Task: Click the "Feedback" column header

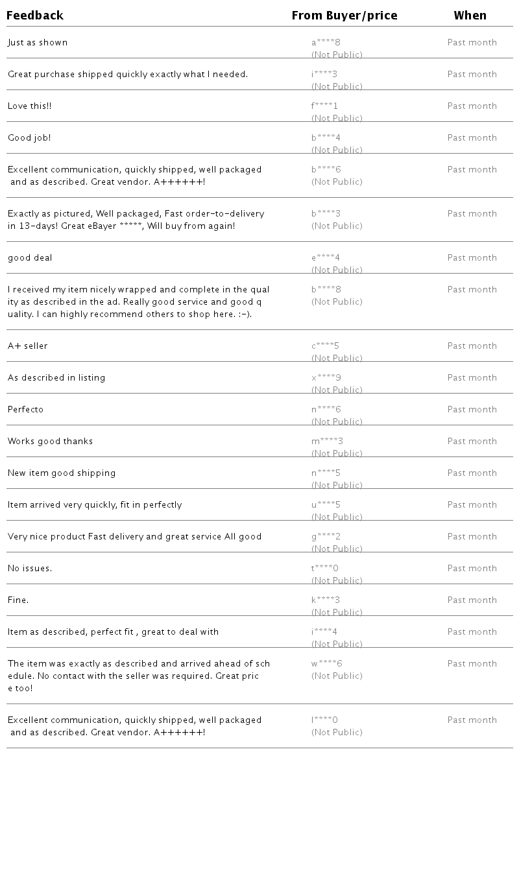Action: click(x=35, y=16)
